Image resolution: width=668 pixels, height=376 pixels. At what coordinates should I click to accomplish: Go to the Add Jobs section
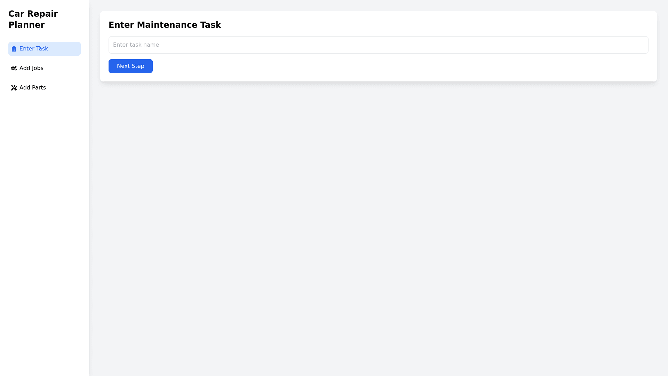[x=45, y=68]
